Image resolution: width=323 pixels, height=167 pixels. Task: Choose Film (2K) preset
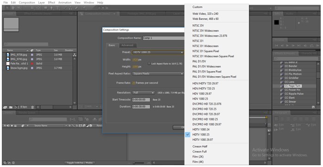[198, 157]
